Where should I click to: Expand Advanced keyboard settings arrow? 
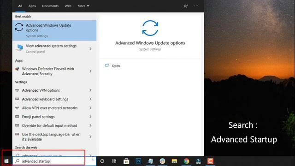90,99
